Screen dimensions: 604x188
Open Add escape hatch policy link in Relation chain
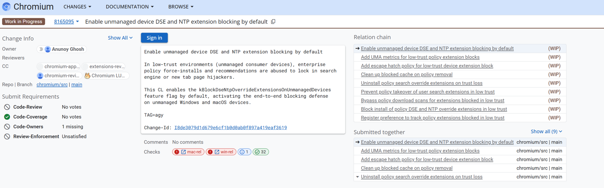(x=427, y=66)
